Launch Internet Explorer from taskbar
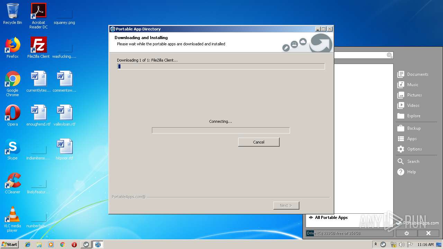This screenshot has height=249, width=443. point(28,245)
